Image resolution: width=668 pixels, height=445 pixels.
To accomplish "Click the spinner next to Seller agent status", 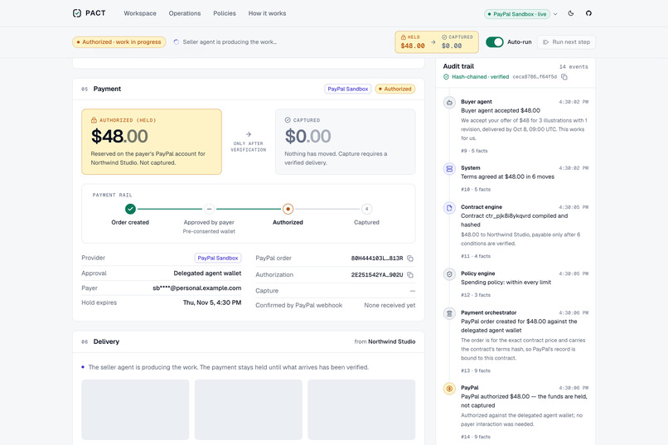I will [x=176, y=42].
